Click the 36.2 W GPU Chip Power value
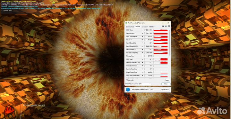Screen dimensions: 231x119 [x=149, y=75]
